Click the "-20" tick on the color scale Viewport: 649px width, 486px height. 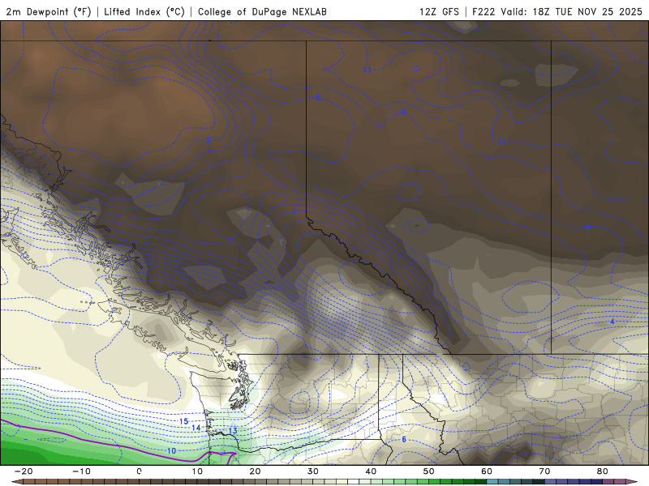(24, 471)
